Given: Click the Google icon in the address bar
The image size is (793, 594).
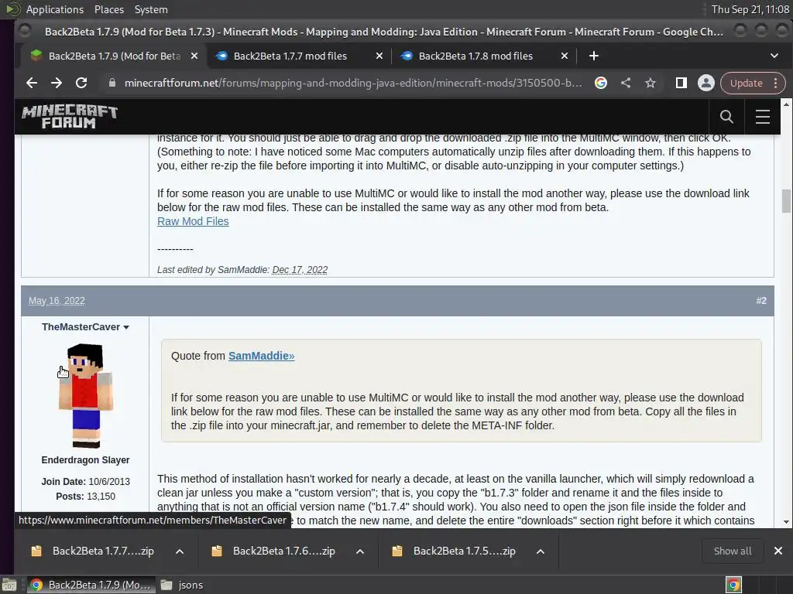Looking at the screenshot, I should (x=601, y=83).
